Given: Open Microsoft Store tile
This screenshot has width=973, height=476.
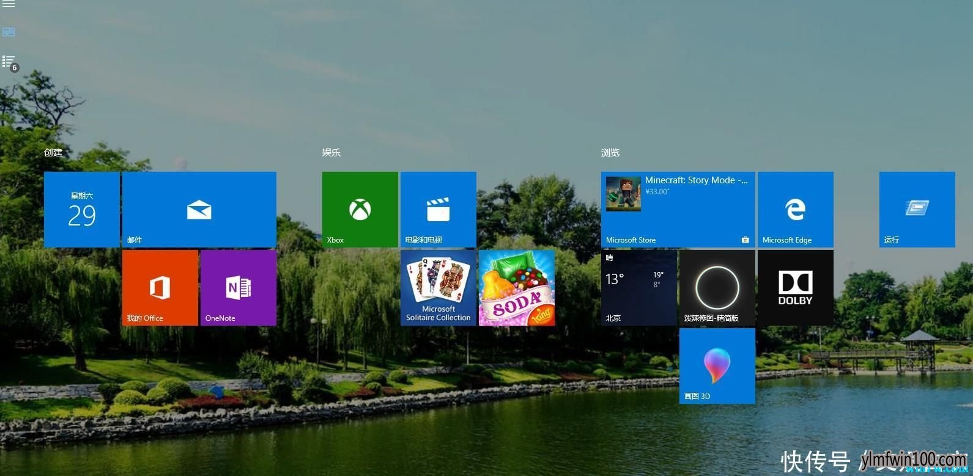Looking at the screenshot, I should (x=678, y=210).
